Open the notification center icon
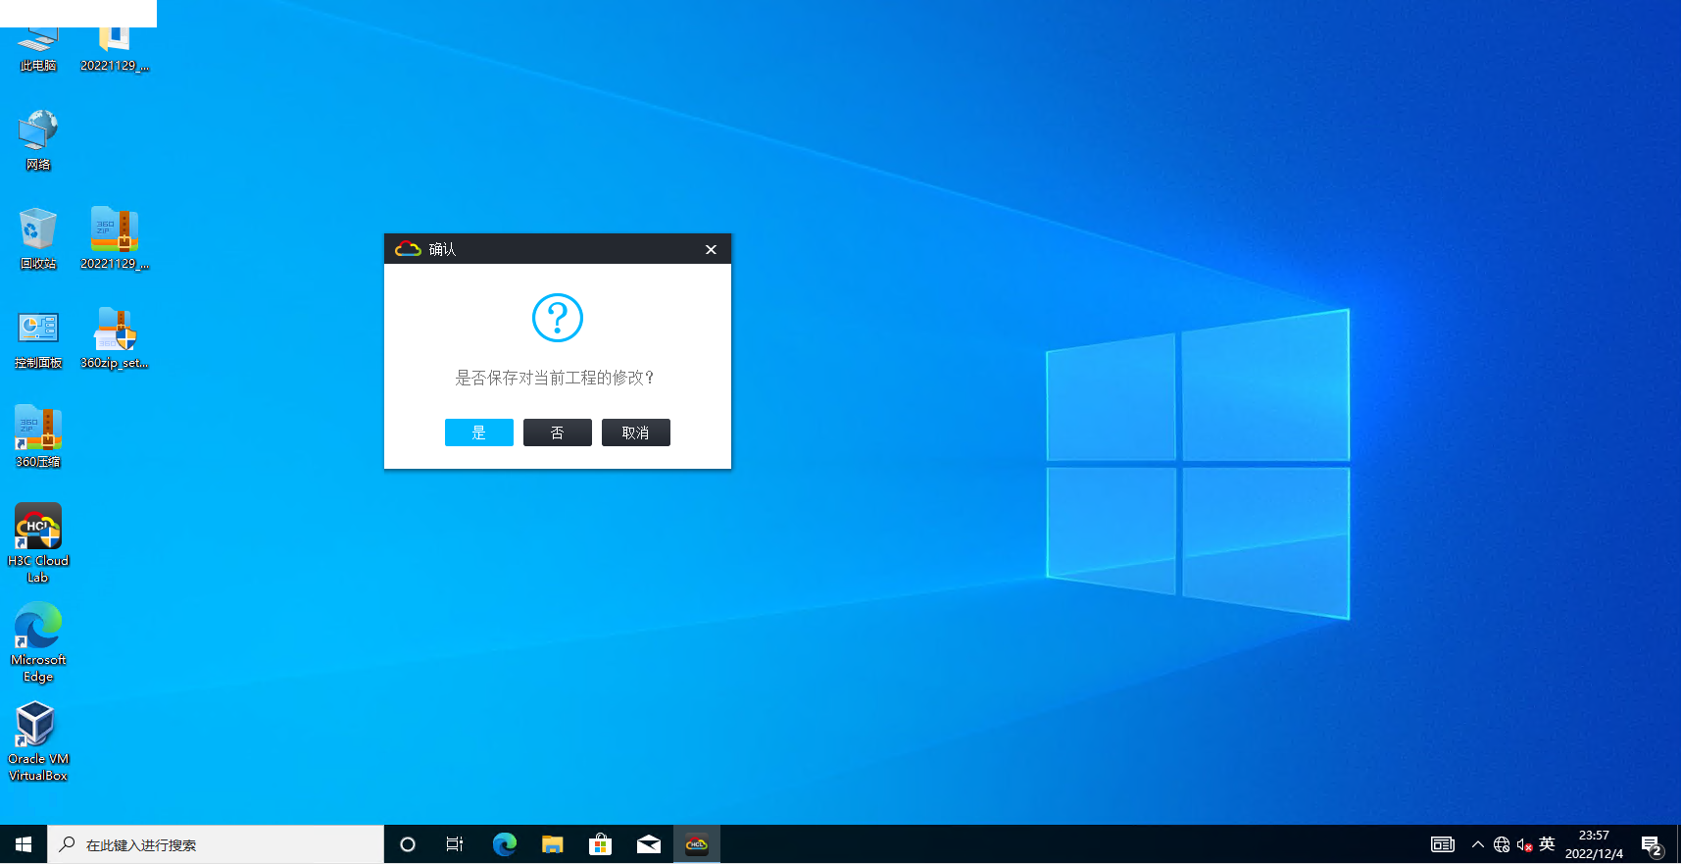Screen dimensions: 1681x864 coord(1652,844)
